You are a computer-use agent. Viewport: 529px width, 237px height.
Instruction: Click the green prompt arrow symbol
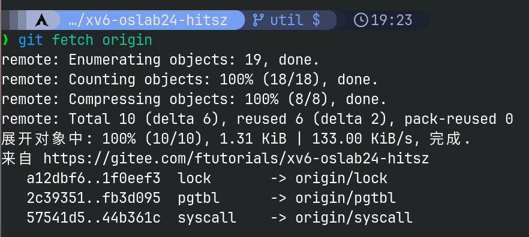[5, 40]
